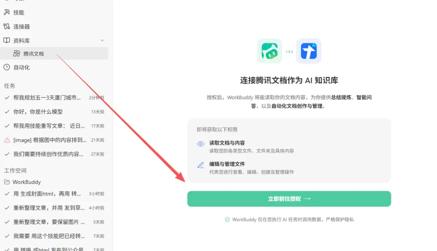Click checkmark icon of 我需要 用这个技能 task
This screenshot has width=437, height=251.
point(7,236)
